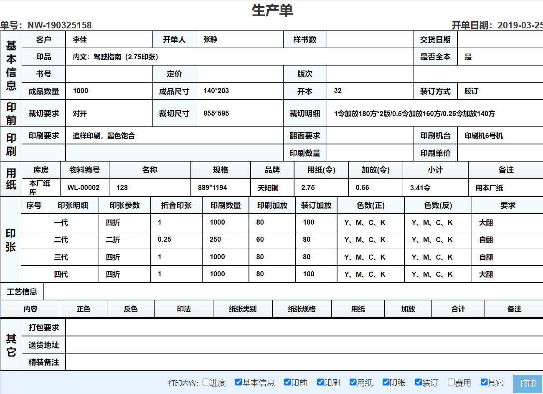Image resolution: width=543 pixels, height=394 pixels.
Task: Select the 精装备注 input row
Action: point(292,363)
